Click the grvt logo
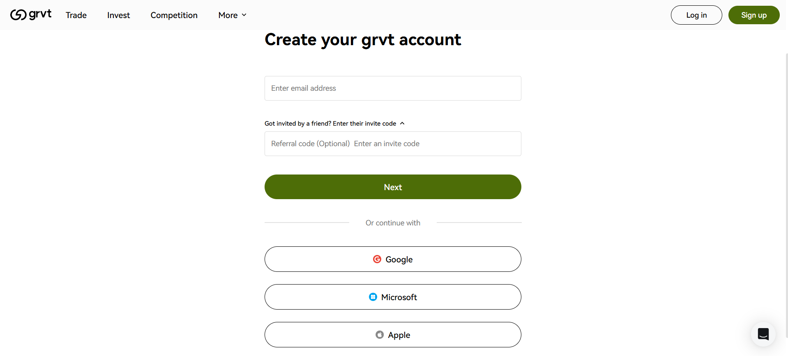Viewport: 788px width, 356px height. pos(30,15)
